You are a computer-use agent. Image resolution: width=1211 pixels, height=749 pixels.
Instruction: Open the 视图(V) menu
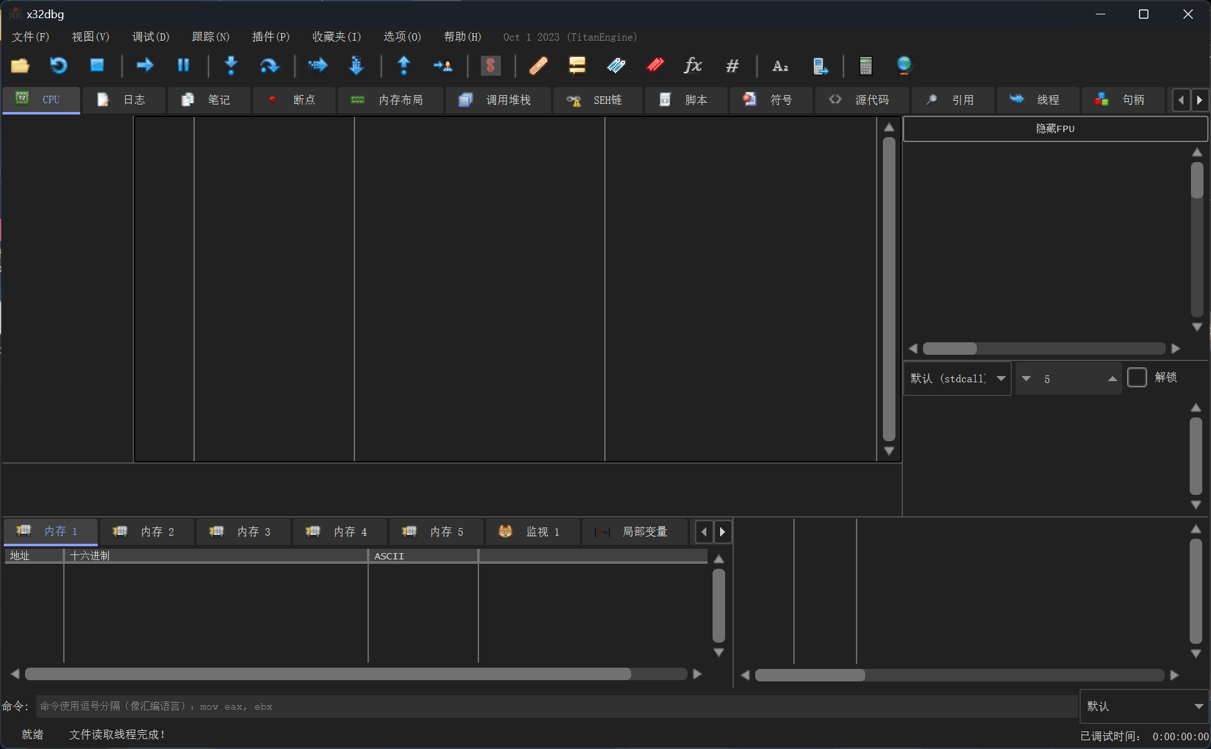91,37
